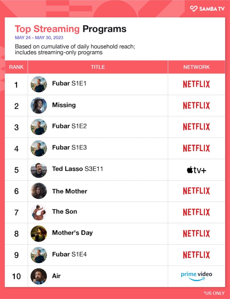Click the Ted Lasso thumbnail
Image resolution: width=230 pixels, height=299 pixels.
[39, 170]
